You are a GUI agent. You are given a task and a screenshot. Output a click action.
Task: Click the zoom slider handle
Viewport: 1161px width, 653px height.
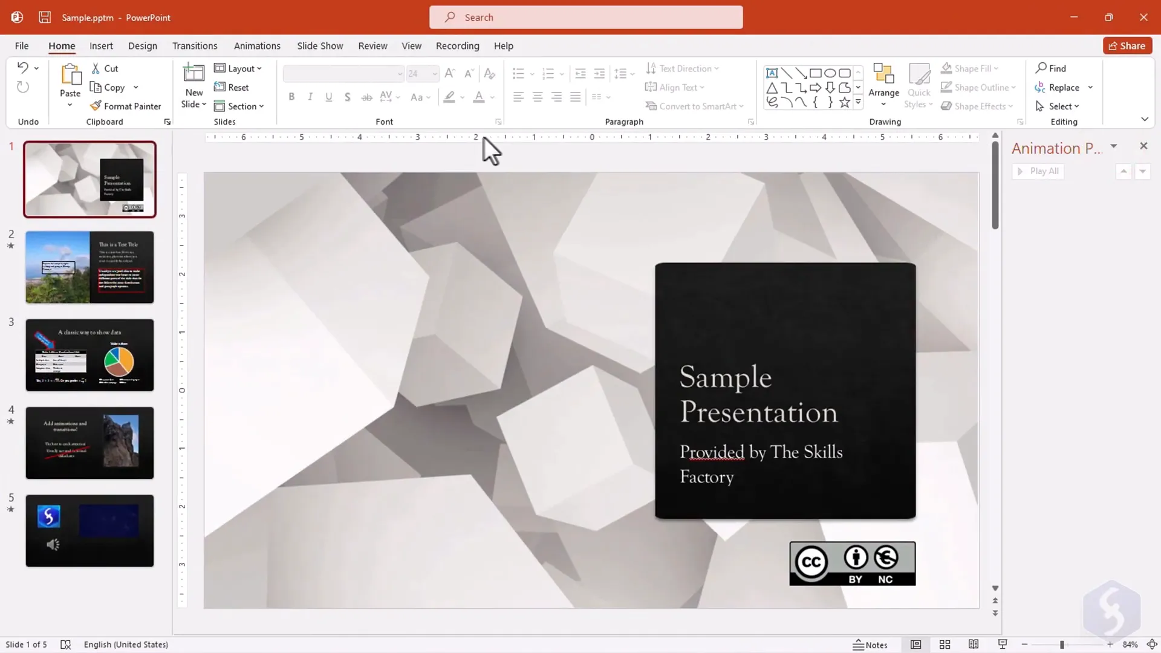point(1062,645)
